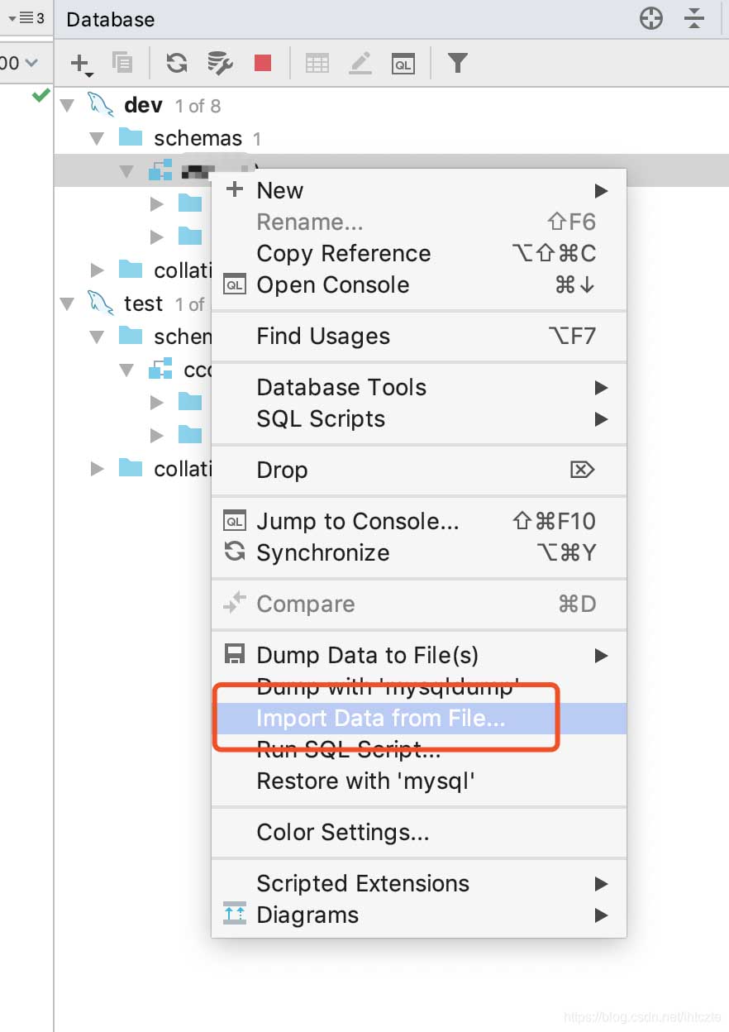Click Open Console in context menu
Image resolution: width=729 pixels, height=1032 pixels.
click(x=332, y=284)
